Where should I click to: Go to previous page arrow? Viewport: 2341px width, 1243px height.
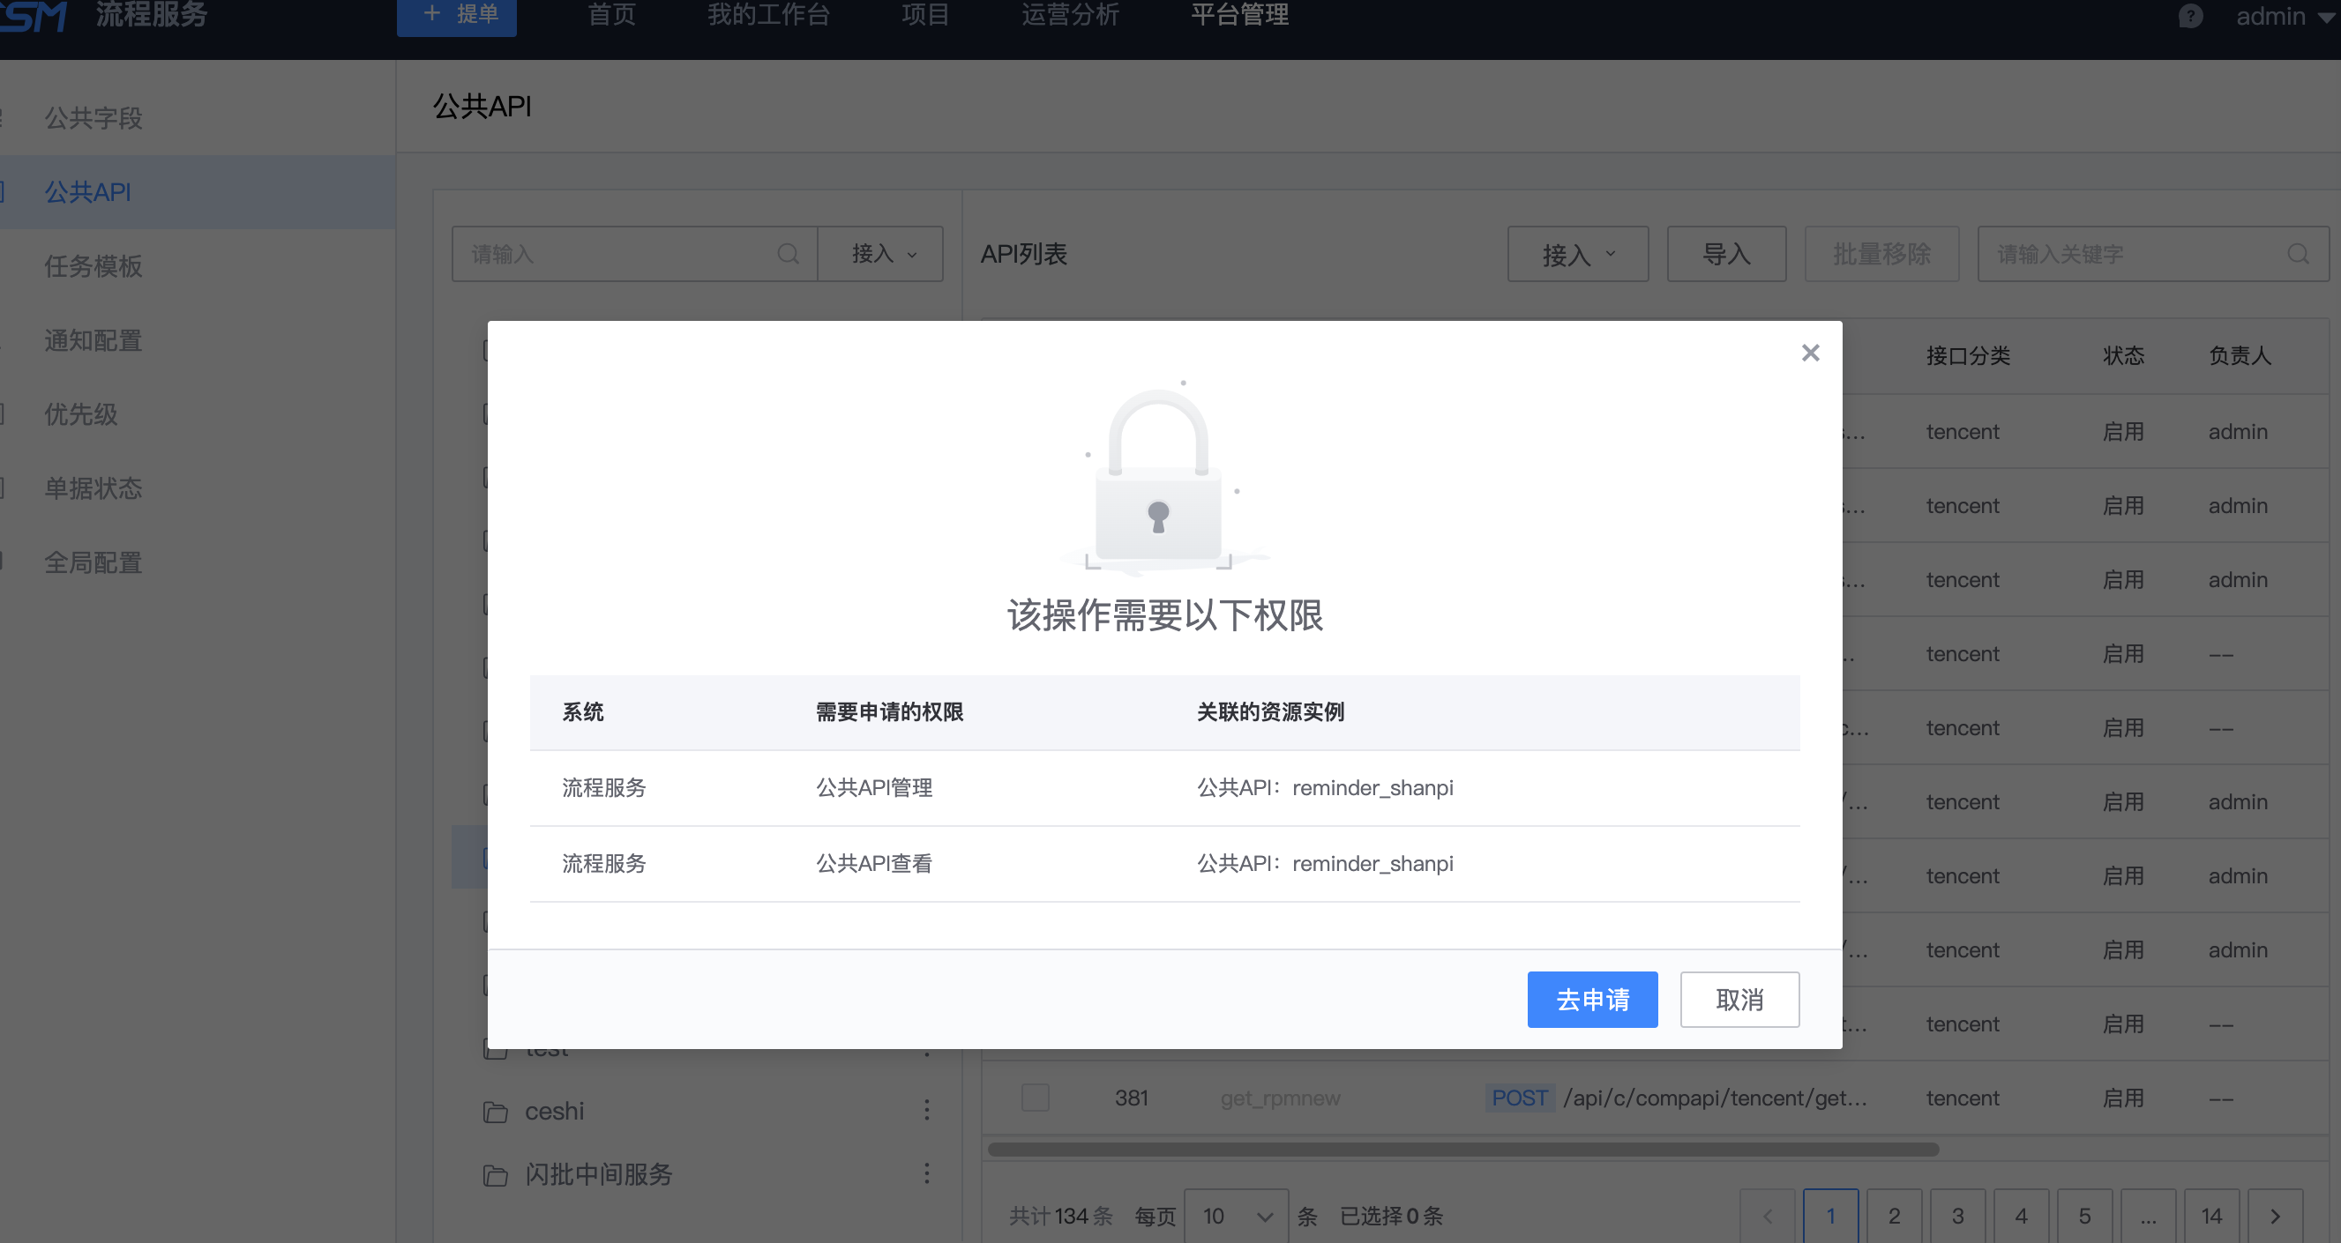click(x=1768, y=1216)
